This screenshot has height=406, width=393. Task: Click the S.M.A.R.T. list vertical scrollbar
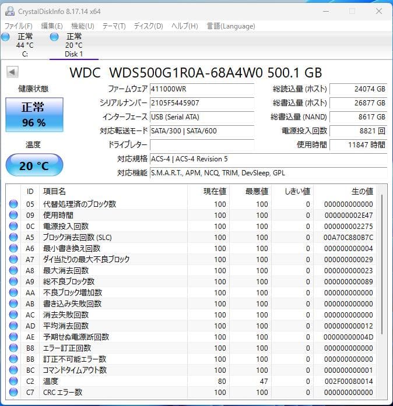[x=382, y=264]
